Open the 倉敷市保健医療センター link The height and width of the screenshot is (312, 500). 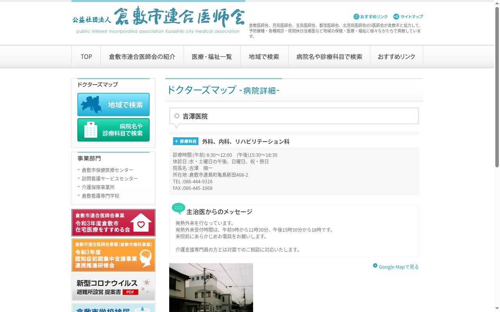pos(107,170)
